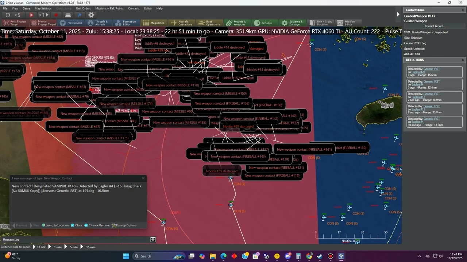Open the Unit Orders menu

click(83, 8)
